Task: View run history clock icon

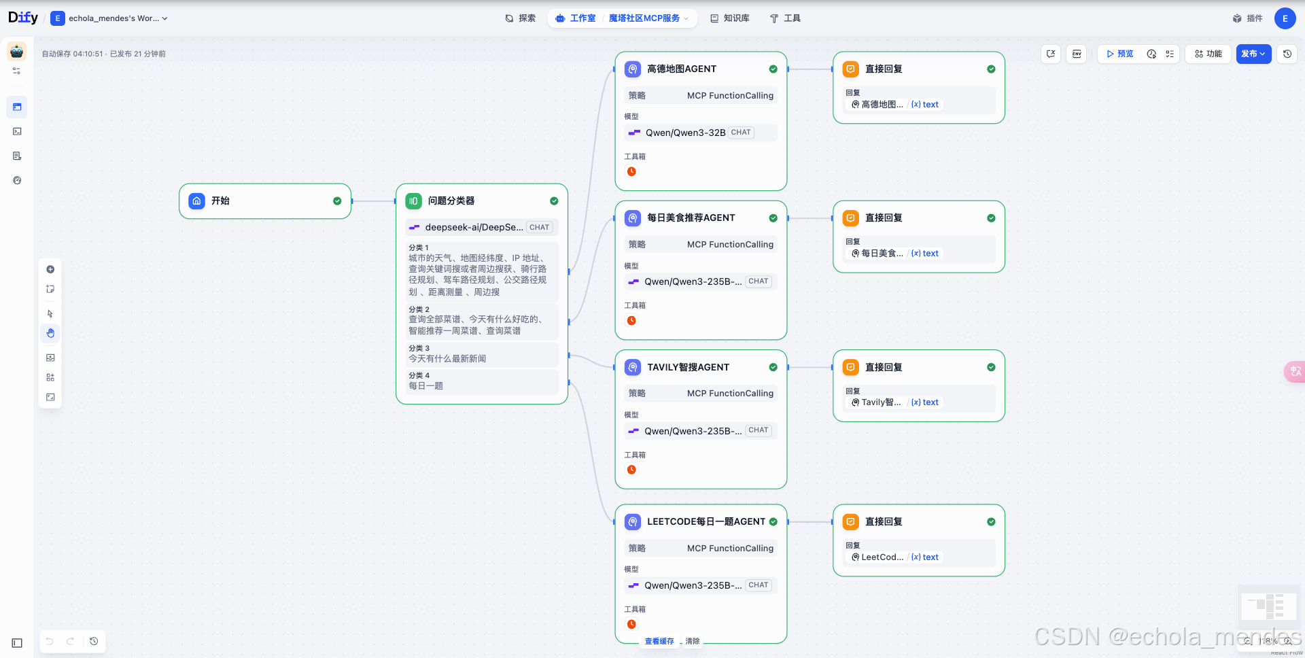Action: [1151, 54]
